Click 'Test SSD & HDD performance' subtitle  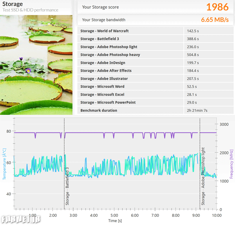[x=30, y=10]
